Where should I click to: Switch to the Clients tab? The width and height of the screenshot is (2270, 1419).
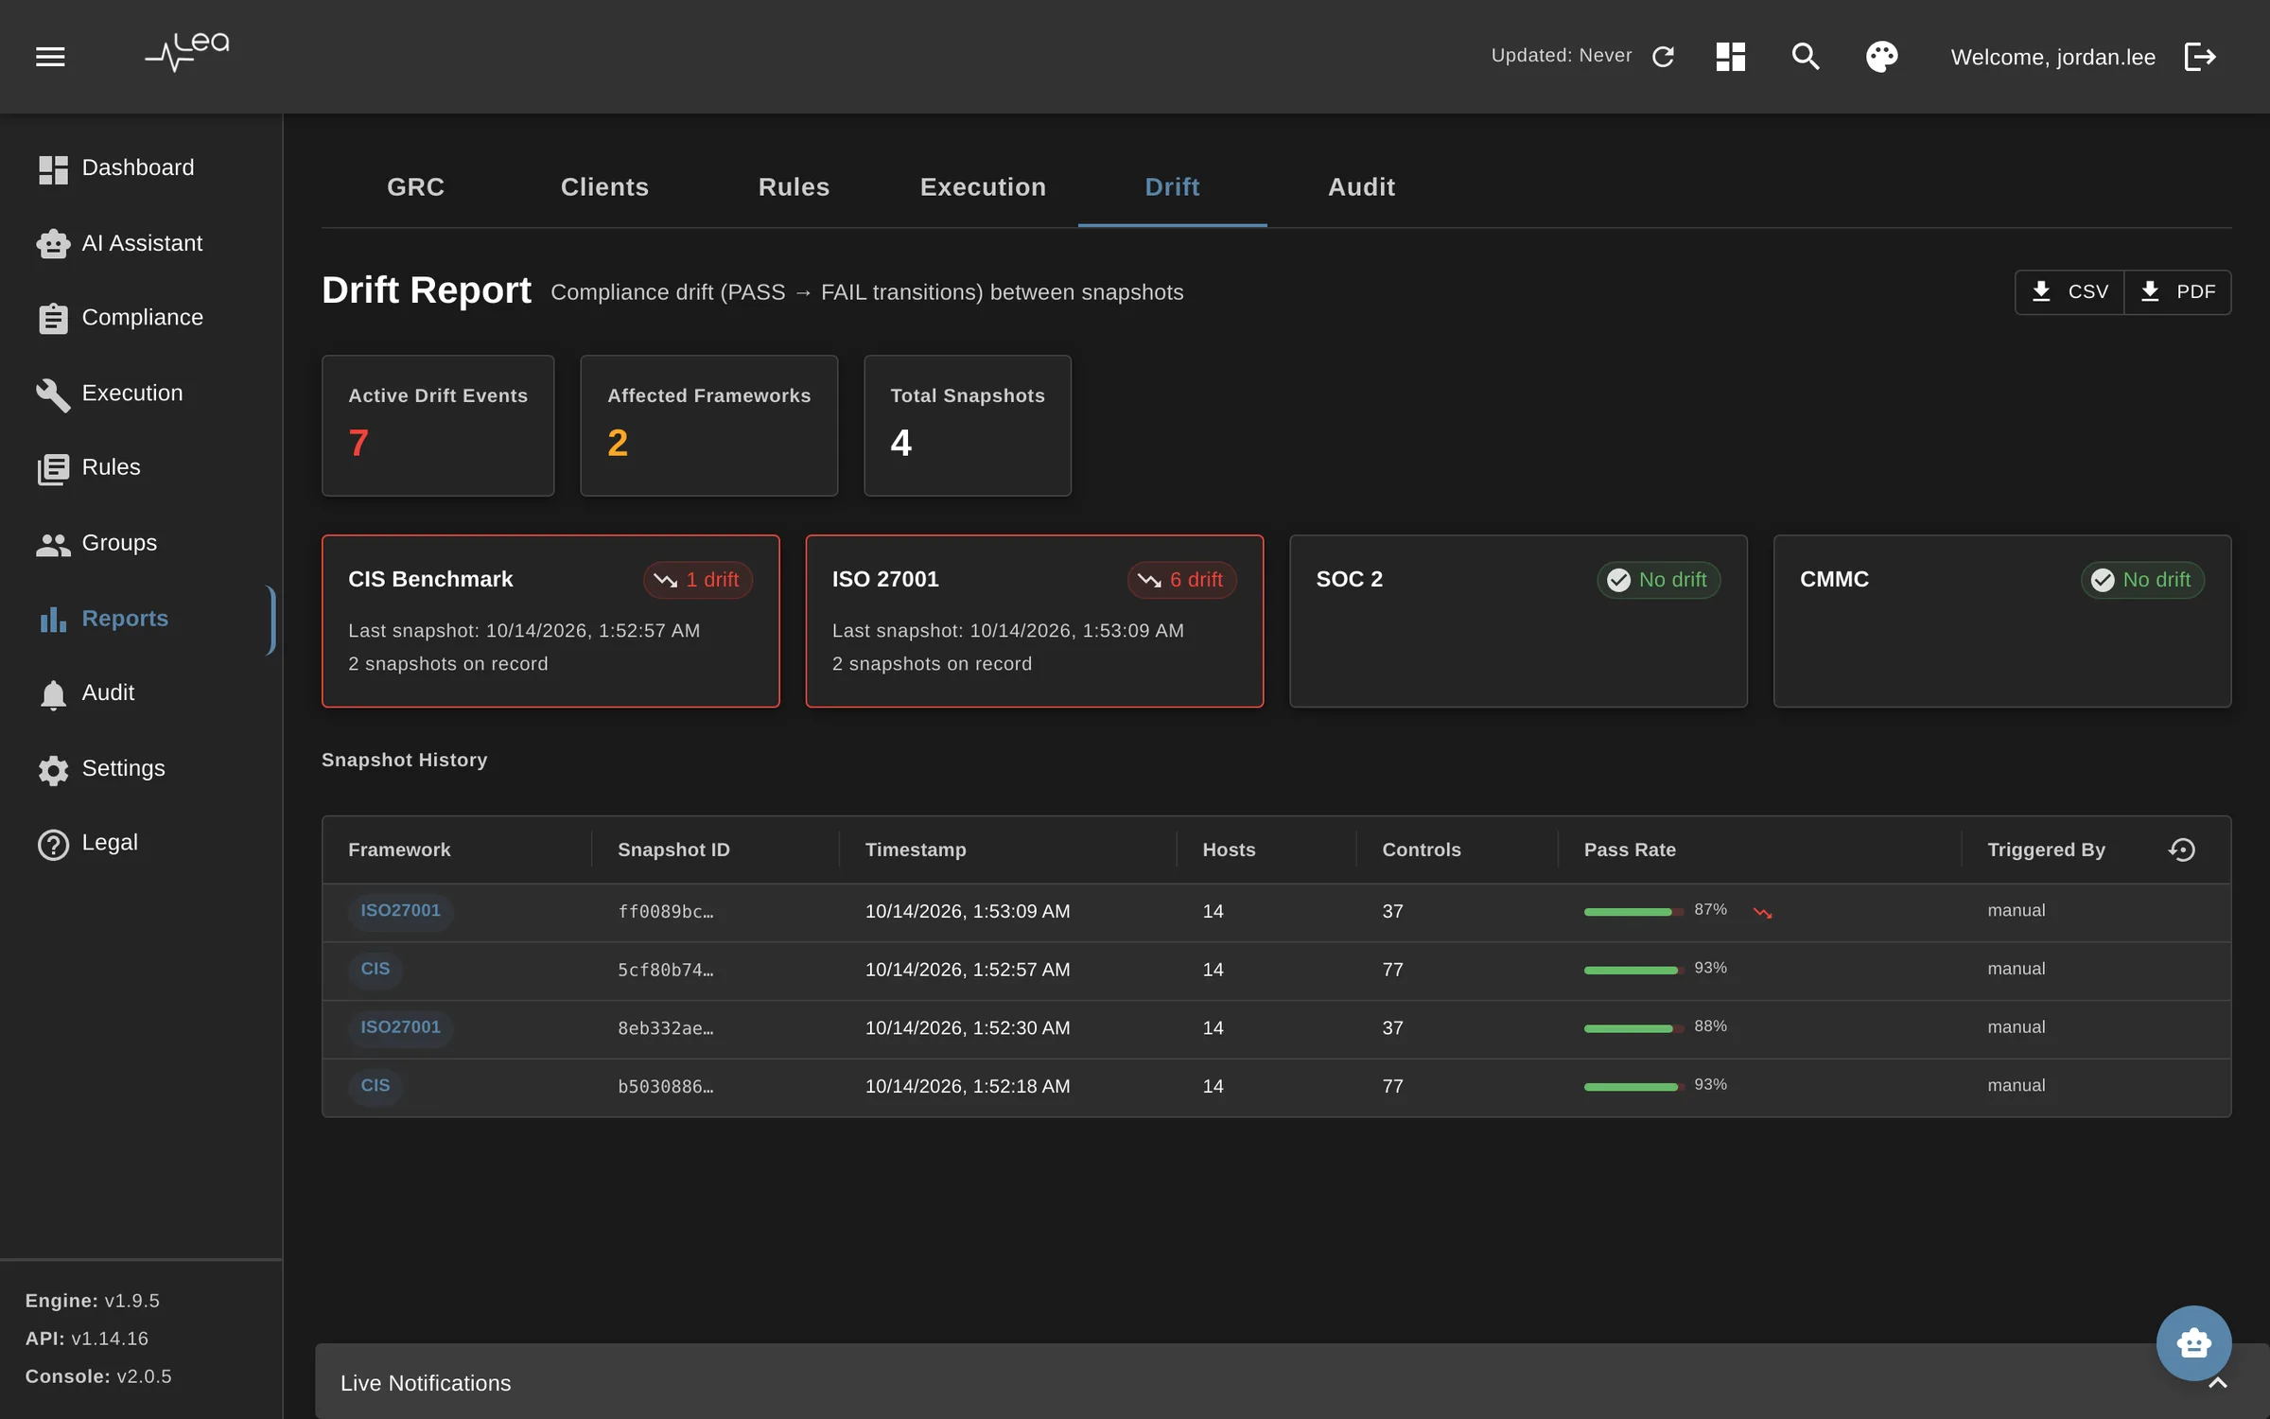[604, 187]
